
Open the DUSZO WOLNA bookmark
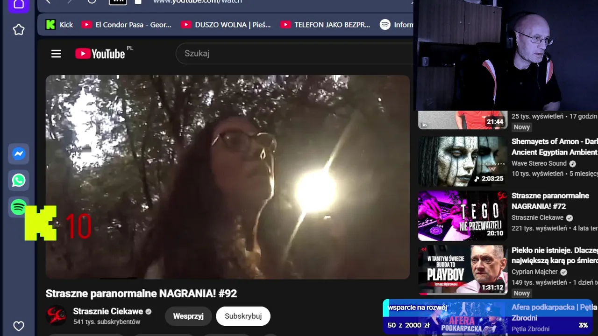point(226,25)
